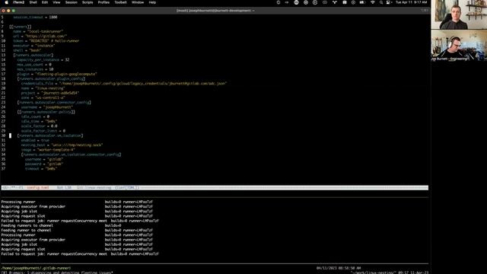Click the Wi-Fi status icon
The height and width of the screenshot is (274, 487).
click(372, 2)
